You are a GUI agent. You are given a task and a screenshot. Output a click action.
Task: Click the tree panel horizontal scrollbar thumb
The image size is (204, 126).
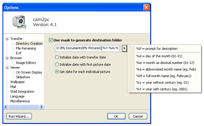[23, 107]
